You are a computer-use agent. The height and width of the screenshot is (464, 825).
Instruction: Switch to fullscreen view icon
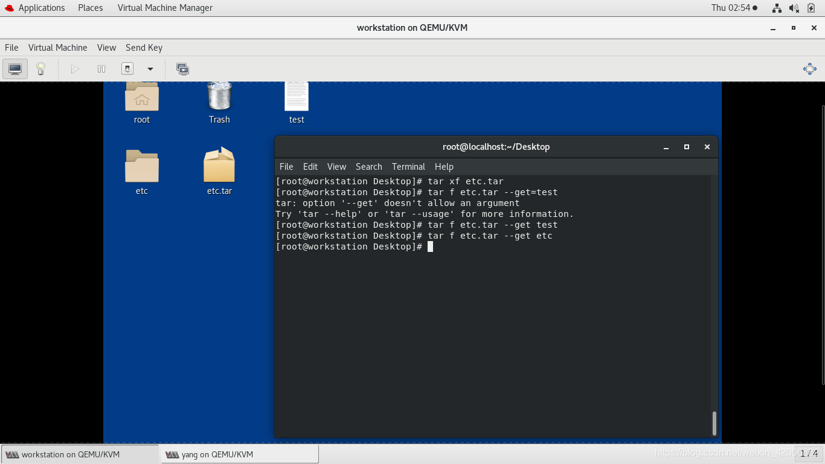coord(810,69)
